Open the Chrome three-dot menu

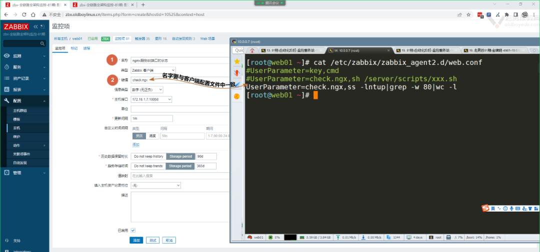[534, 15]
